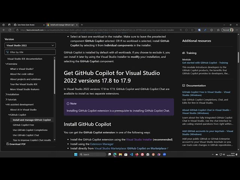
Task: Go back using the browser back arrow
Action: (4, 30)
